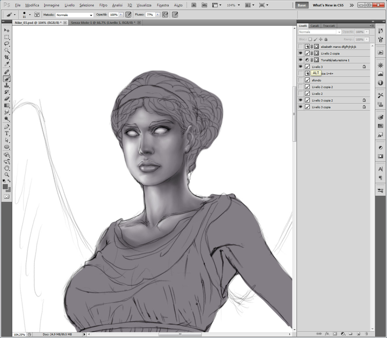Show the elizabeth marxs dfgfhjhjkjk layer
This screenshot has height=338, width=387.
click(x=300, y=46)
